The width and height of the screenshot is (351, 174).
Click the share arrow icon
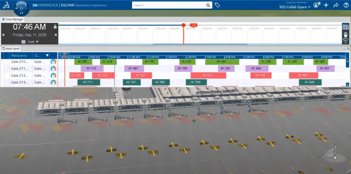coord(336,5)
